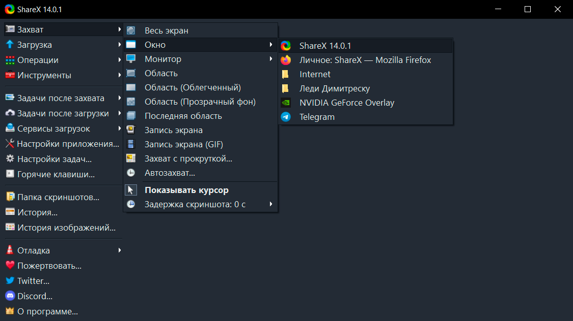Viewport: 573px width, 321px height.
Task: Click the Telegram paper plane icon
Action: click(286, 117)
